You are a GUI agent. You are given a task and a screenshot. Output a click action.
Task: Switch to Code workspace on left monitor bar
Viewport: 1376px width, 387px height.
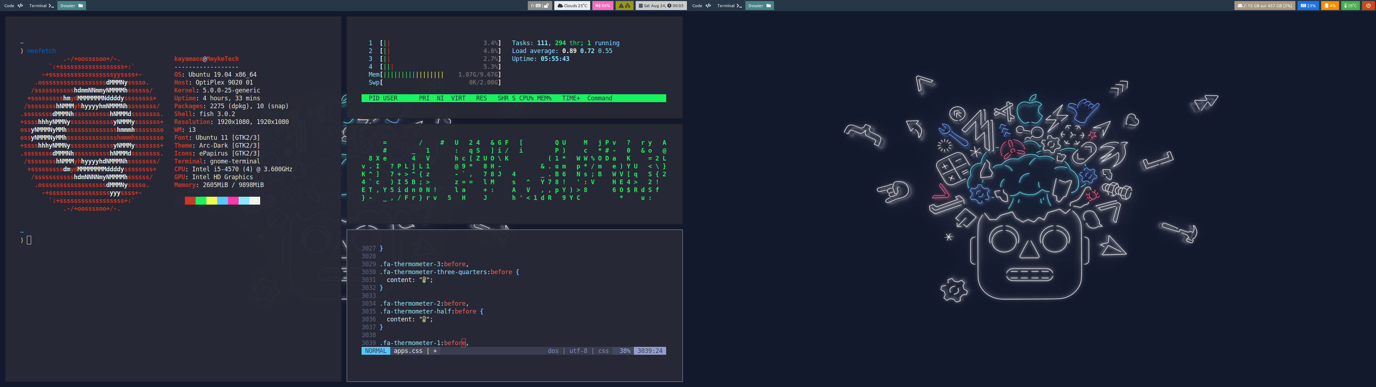point(13,5)
